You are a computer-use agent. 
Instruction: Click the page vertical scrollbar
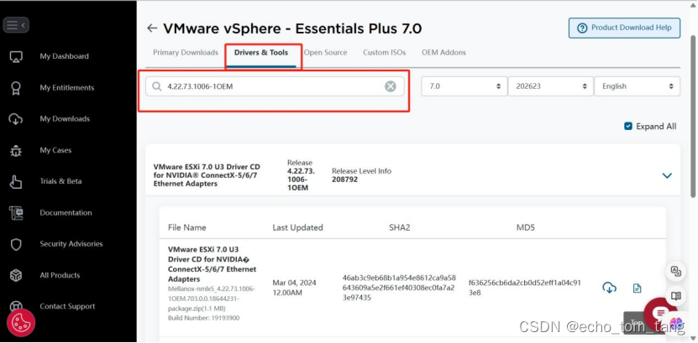pos(694,116)
